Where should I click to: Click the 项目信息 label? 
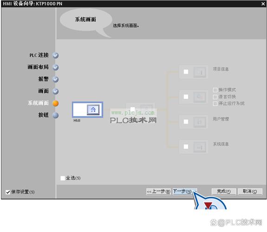click(x=221, y=69)
